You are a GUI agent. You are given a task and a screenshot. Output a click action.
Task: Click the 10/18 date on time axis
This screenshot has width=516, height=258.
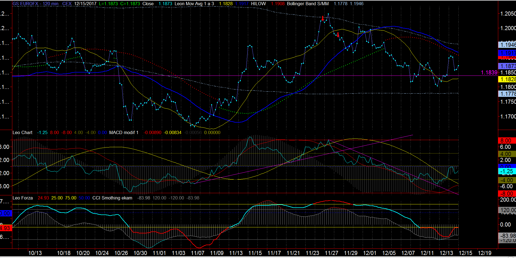coord(64,253)
